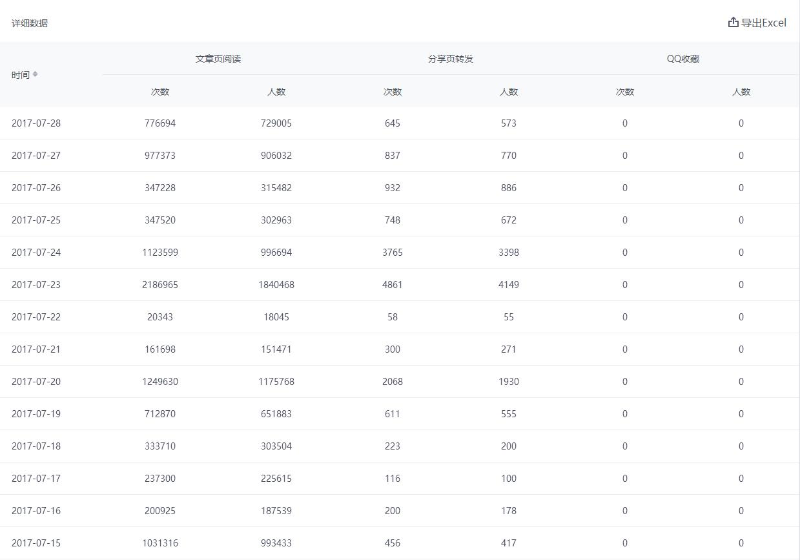Viewport: 800px width, 560px height.
Task: Click the export icon beside 导出Excel
Action: coord(733,22)
